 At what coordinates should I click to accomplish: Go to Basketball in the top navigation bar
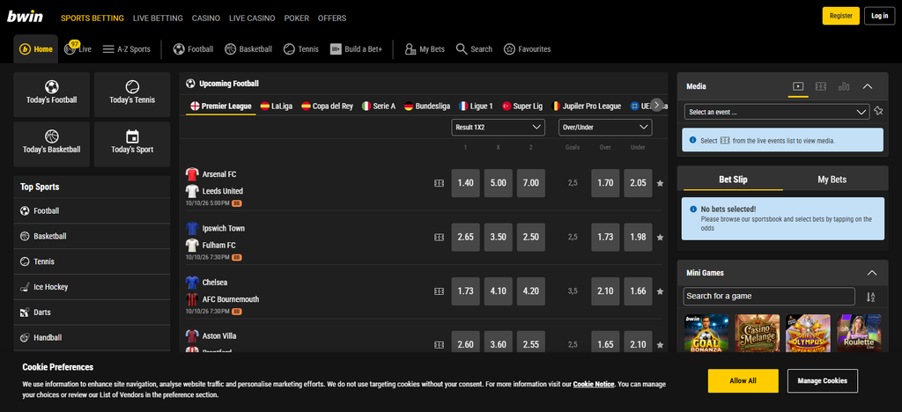coord(248,49)
